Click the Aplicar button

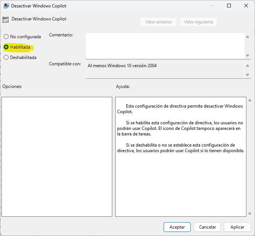click(x=237, y=227)
